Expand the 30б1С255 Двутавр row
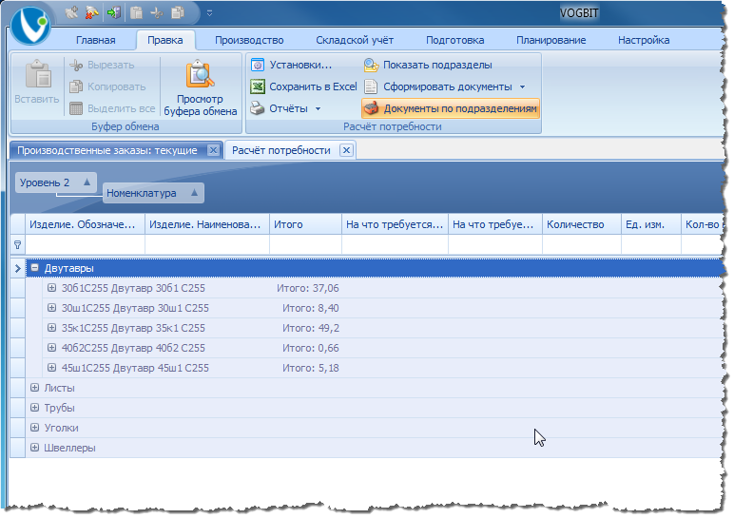The width and height of the screenshot is (734, 518). coord(52,288)
